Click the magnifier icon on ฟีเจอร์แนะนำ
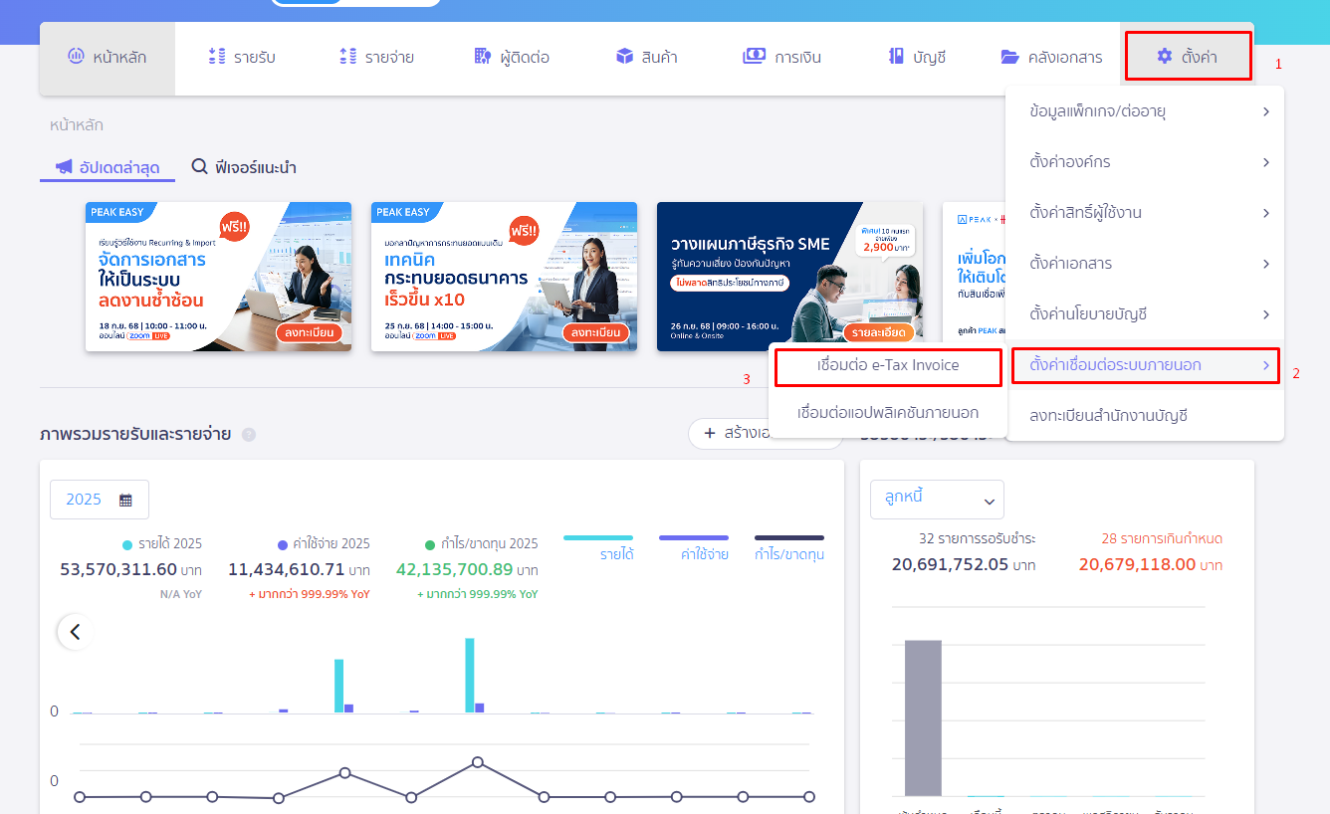 [x=199, y=166]
